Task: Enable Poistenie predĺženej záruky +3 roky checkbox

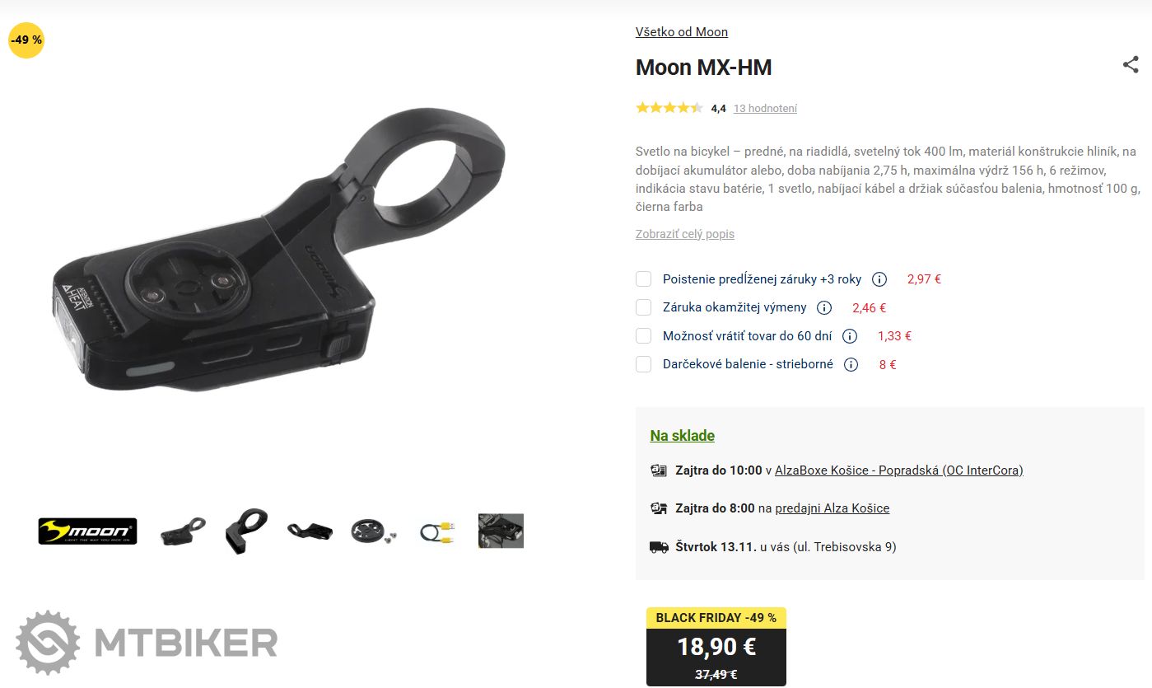Action: [643, 279]
